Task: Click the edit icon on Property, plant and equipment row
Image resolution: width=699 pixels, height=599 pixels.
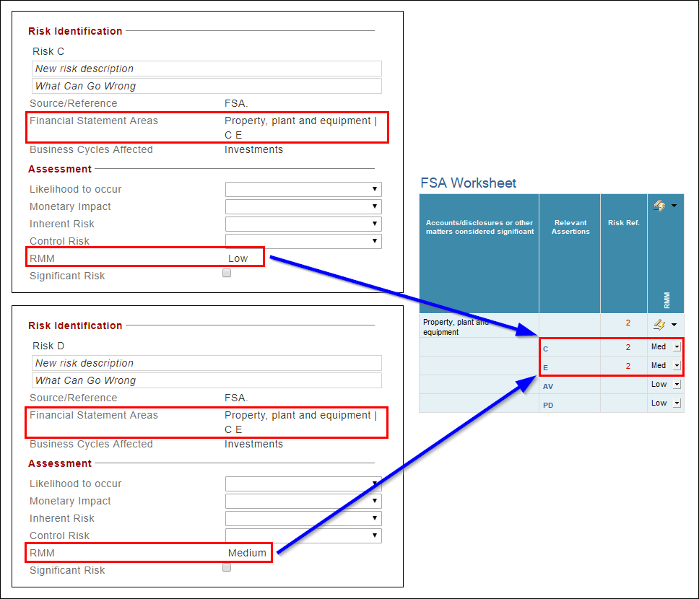Action: (658, 324)
